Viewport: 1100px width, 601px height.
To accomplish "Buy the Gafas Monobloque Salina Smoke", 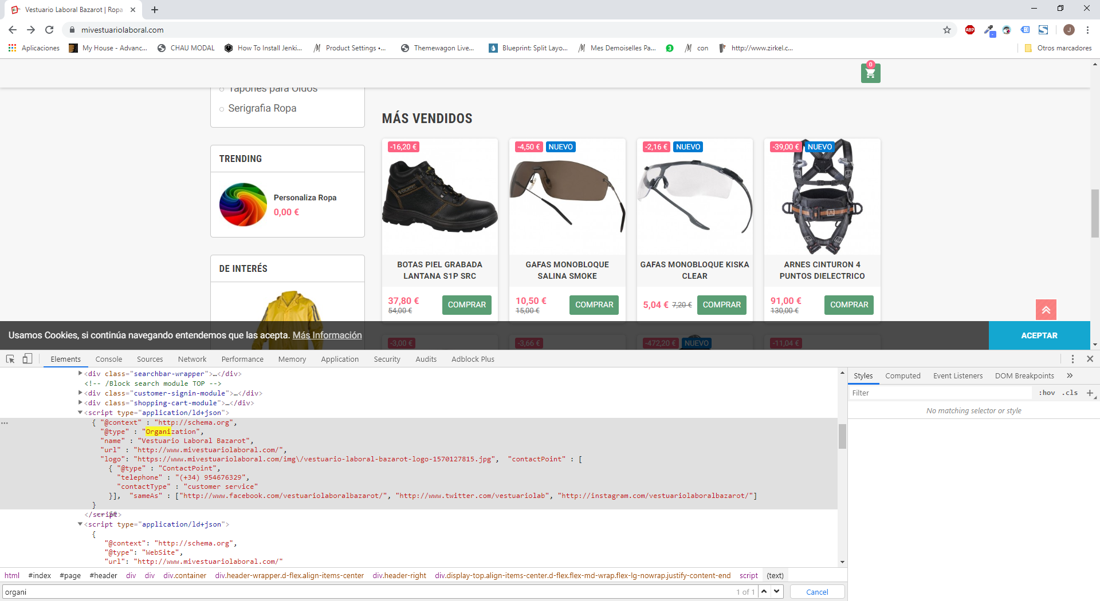I will click(594, 305).
